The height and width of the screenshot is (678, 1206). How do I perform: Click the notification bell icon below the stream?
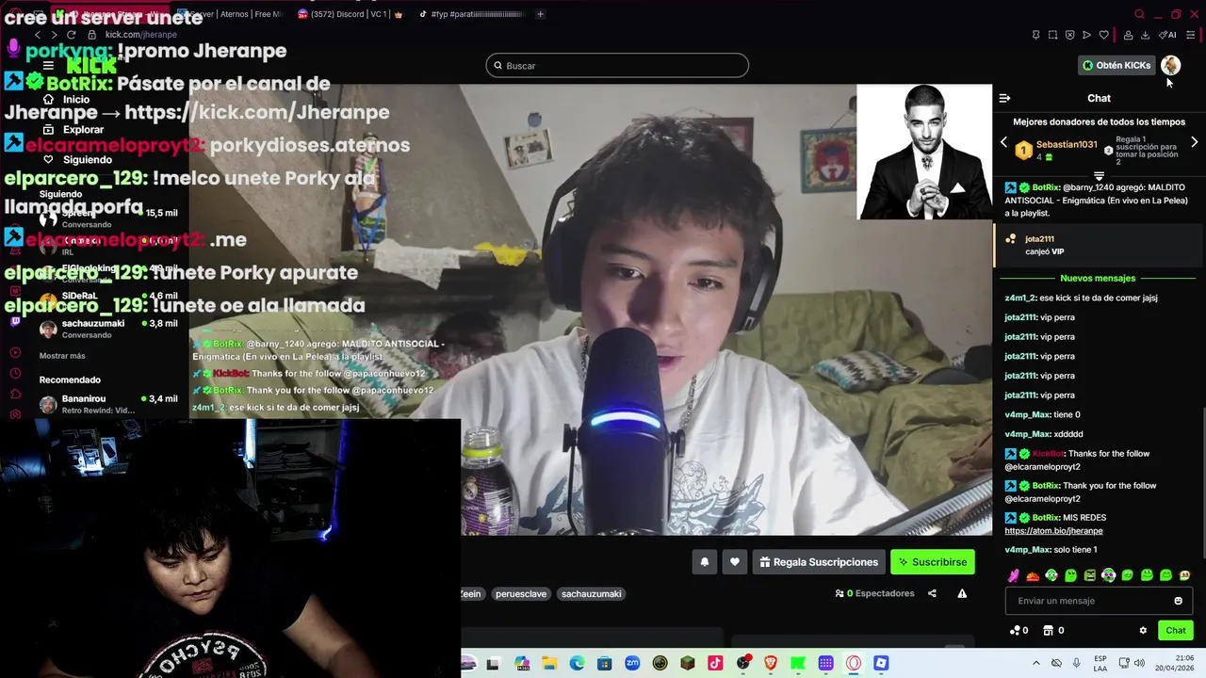click(x=704, y=562)
